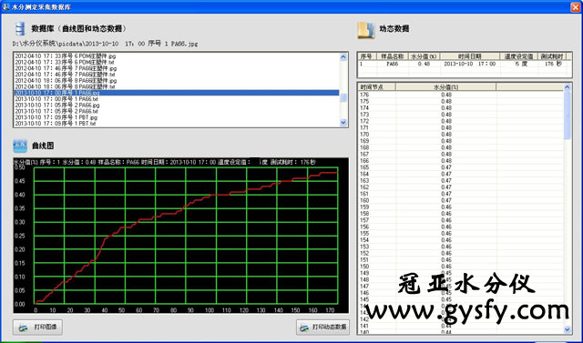Click time node row 166
This screenshot has height=343, width=583.
[x=461, y=161]
